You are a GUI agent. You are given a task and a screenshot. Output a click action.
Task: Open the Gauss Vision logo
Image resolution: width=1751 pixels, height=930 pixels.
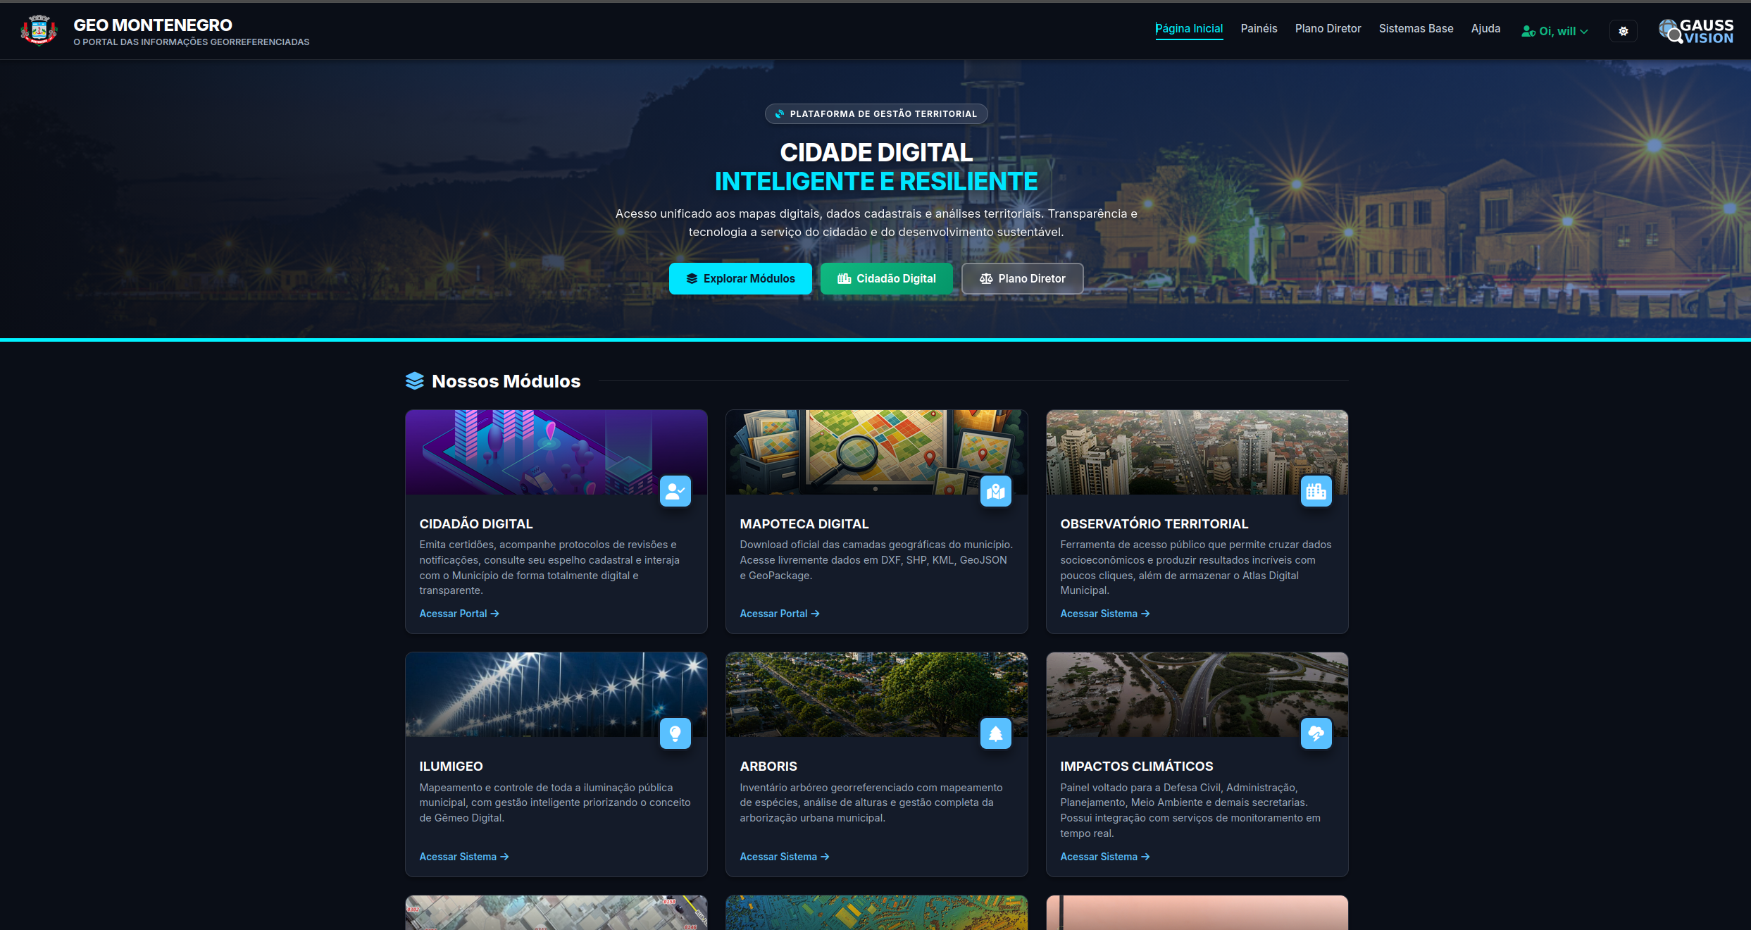(x=1696, y=31)
